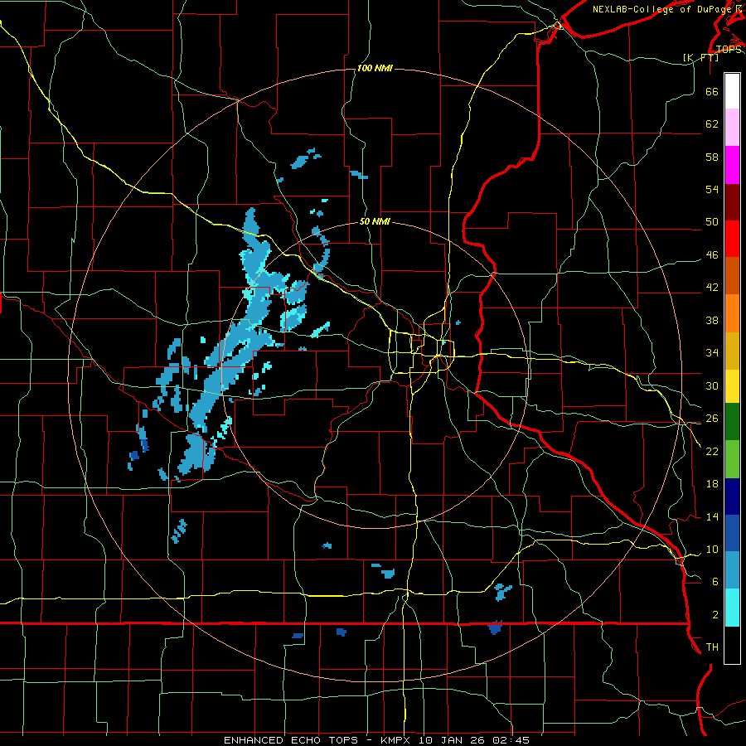Screen dimensions: 746x746
Task: Select the navy legend color block
Action: click(732, 497)
